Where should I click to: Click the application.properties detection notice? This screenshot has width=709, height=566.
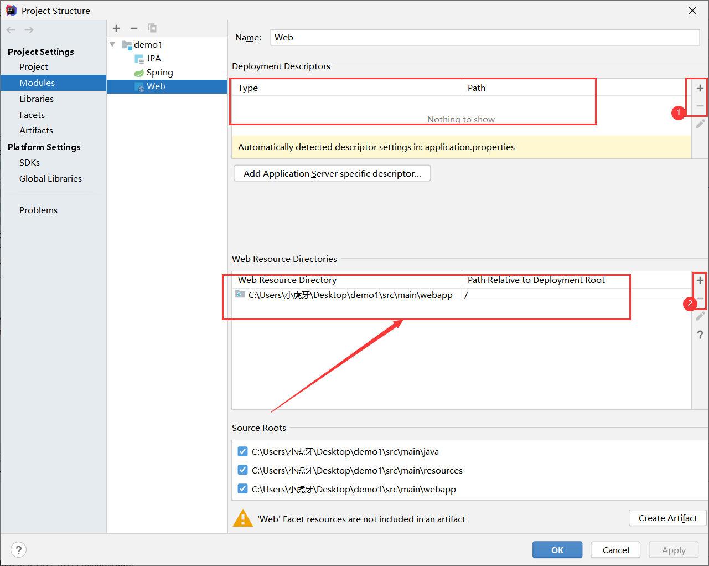click(462, 147)
